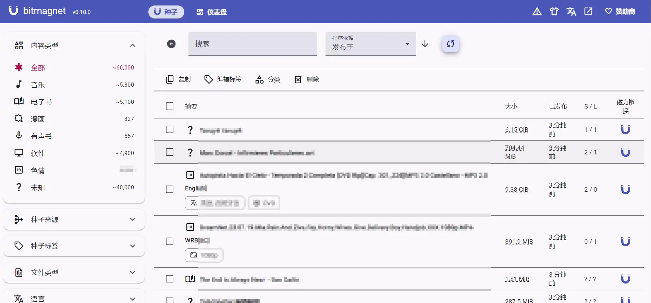Open the 排序依据 sort-by dropdown
Screen dimensions: 651x303
[371, 44]
